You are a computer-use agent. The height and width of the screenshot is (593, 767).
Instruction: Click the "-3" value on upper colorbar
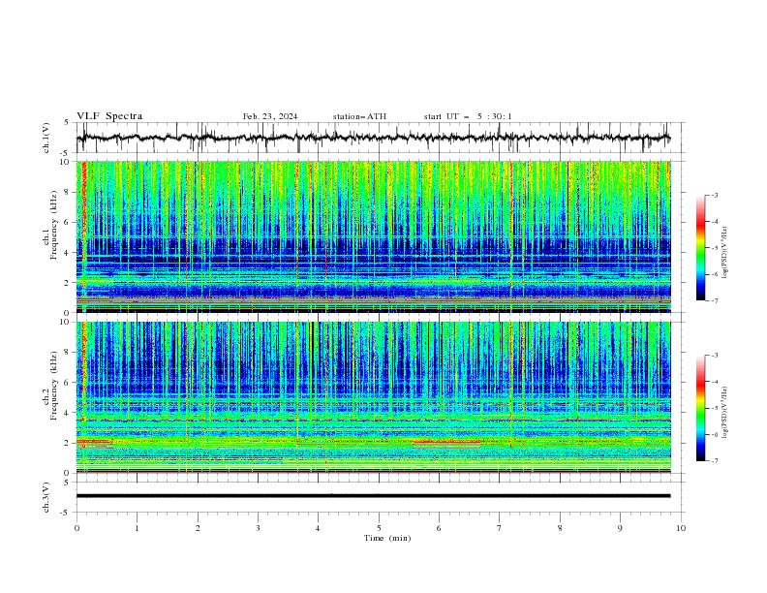[x=714, y=195]
